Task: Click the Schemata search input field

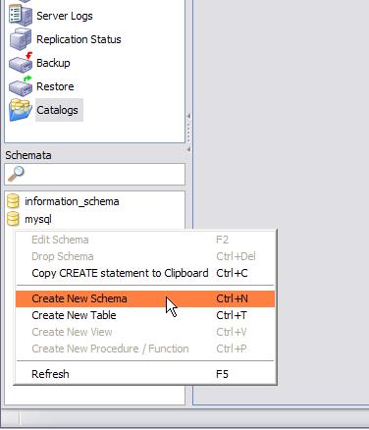Action: pos(95,174)
